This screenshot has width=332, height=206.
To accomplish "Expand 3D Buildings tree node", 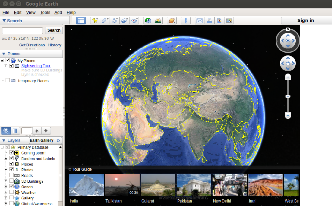I will click(6, 181).
